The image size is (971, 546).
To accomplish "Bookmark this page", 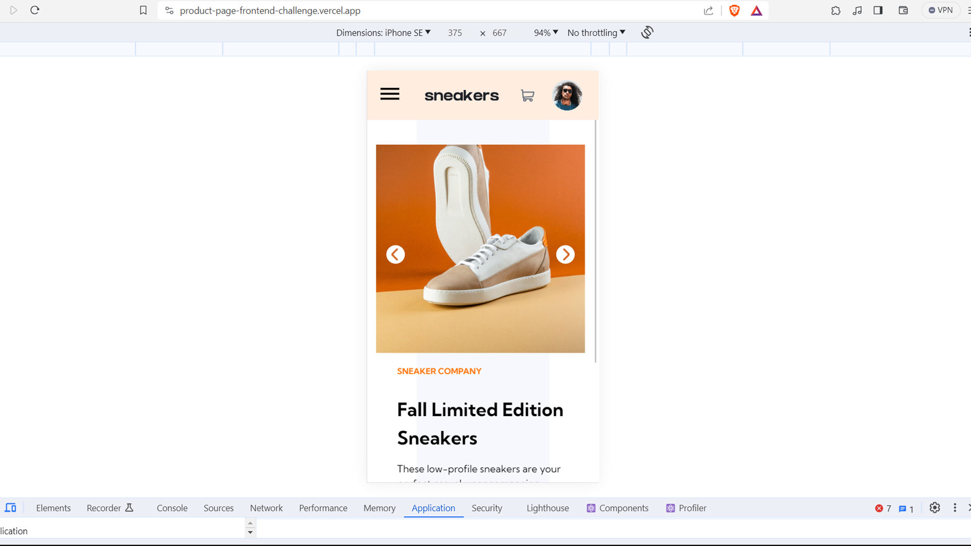I will tap(143, 11).
